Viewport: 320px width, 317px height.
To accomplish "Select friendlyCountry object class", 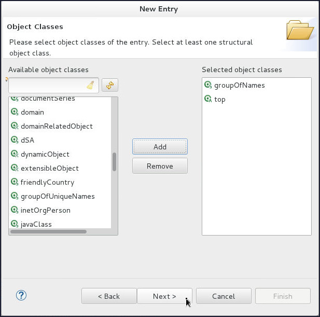I will [x=47, y=182].
